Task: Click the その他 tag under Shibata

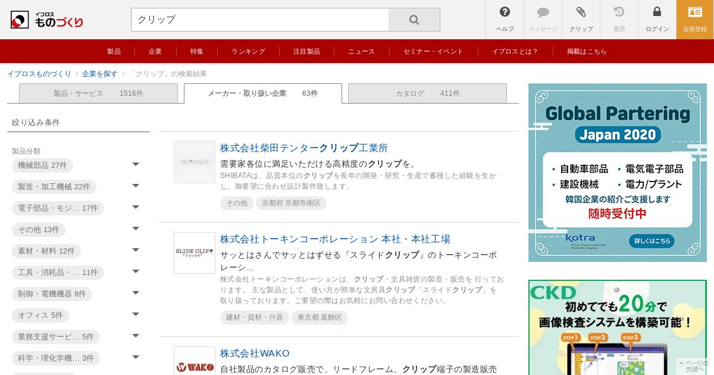Action: [x=237, y=203]
